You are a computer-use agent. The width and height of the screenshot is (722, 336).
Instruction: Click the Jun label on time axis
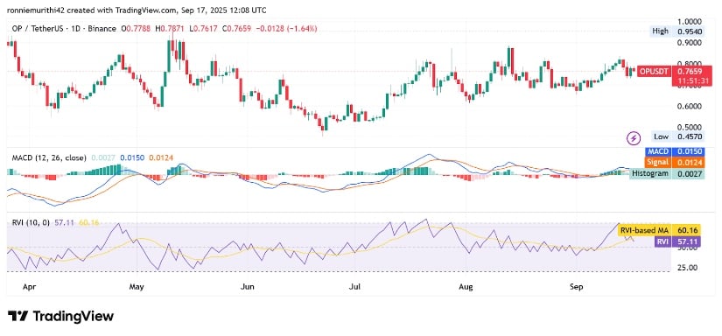pyautogui.click(x=248, y=287)
